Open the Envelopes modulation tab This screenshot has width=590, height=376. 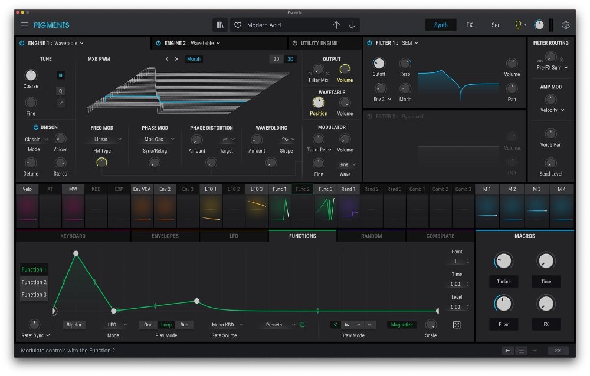click(x=165, y=236)
